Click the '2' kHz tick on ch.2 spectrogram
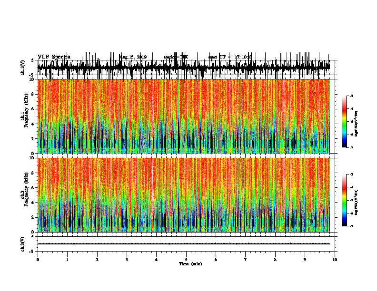The image size is (377, 291). click(x=33, y=217)
